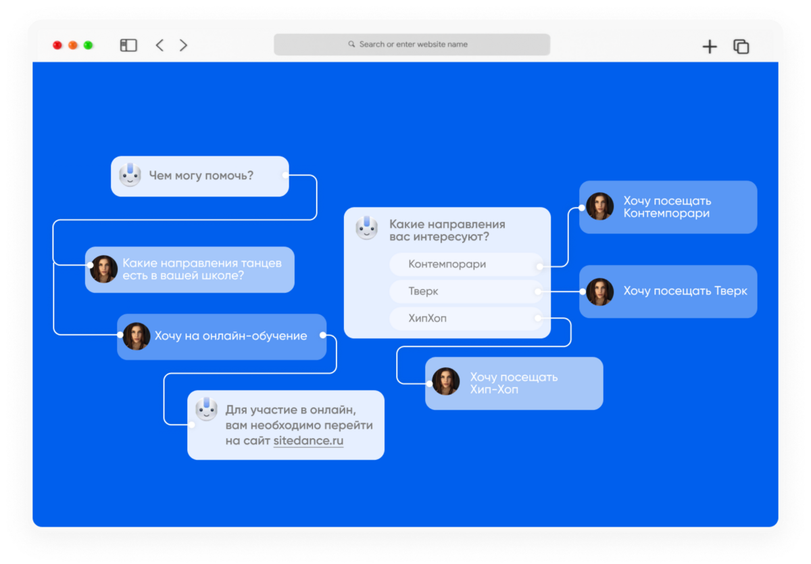Screen dimensions: 811x564
Task: Toggle the browser sidebar icon
Action: [128, 45]
